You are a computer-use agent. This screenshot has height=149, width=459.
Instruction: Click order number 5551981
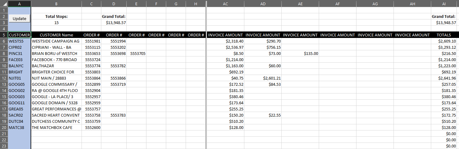click(x=93, y=41)
